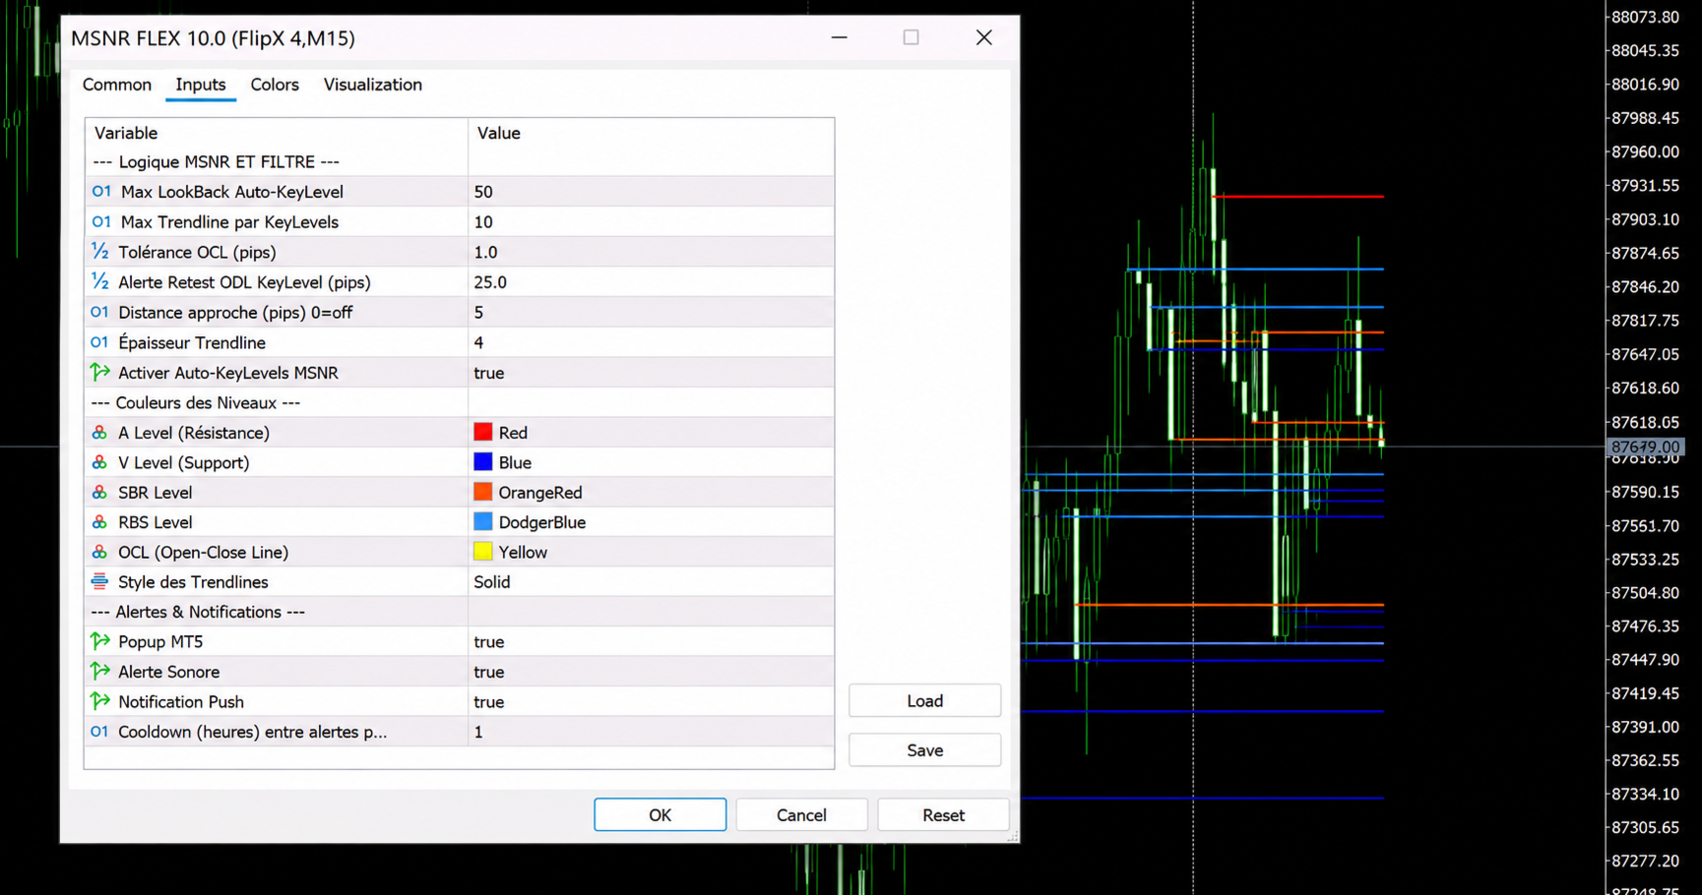Click the color icon beside V Level (Support)
Image resolution: width=1702 pixels, height=895 pixels.
point(99,462)
